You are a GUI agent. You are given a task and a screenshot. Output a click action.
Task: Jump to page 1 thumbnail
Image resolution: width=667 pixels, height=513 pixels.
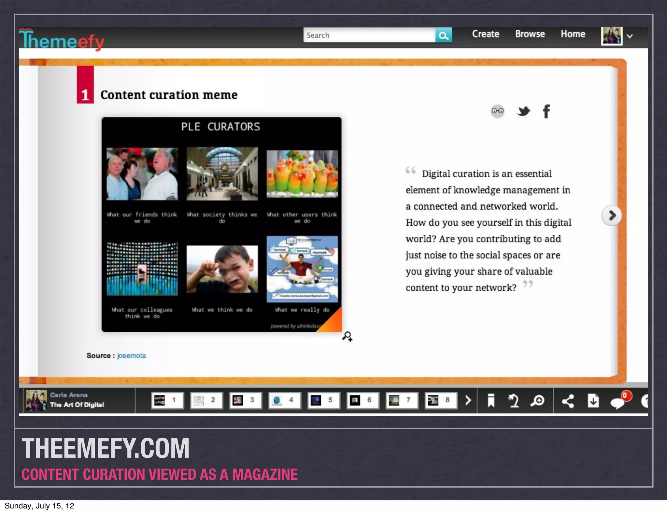[167, 400]
